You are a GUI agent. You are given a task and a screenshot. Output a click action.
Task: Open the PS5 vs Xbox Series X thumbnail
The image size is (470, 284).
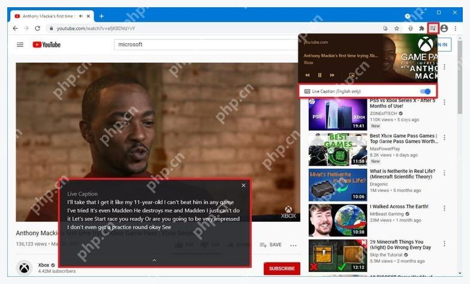point(338,114)
